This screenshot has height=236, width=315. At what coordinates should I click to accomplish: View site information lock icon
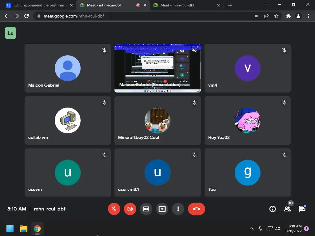(x=39, y=16)
